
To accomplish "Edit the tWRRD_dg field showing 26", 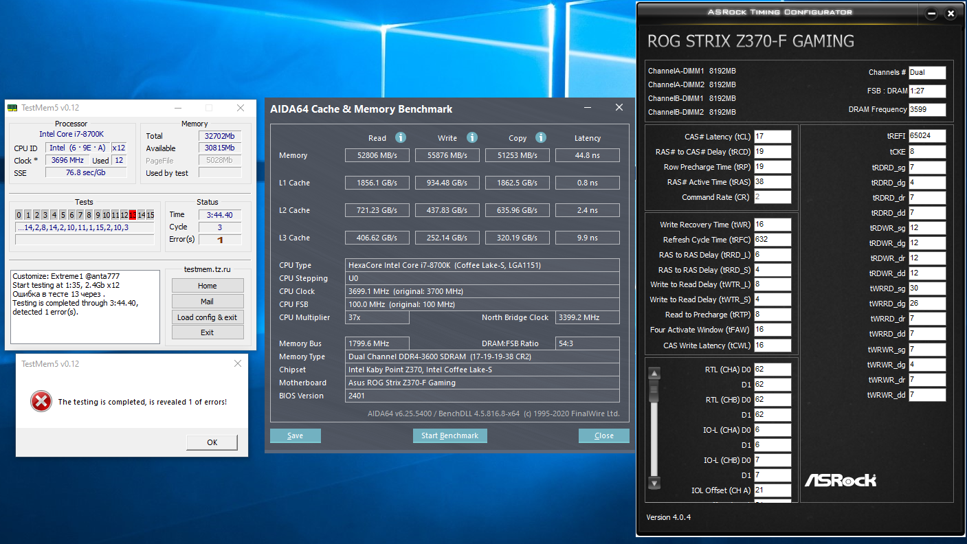I will click(x=927, y=304).
